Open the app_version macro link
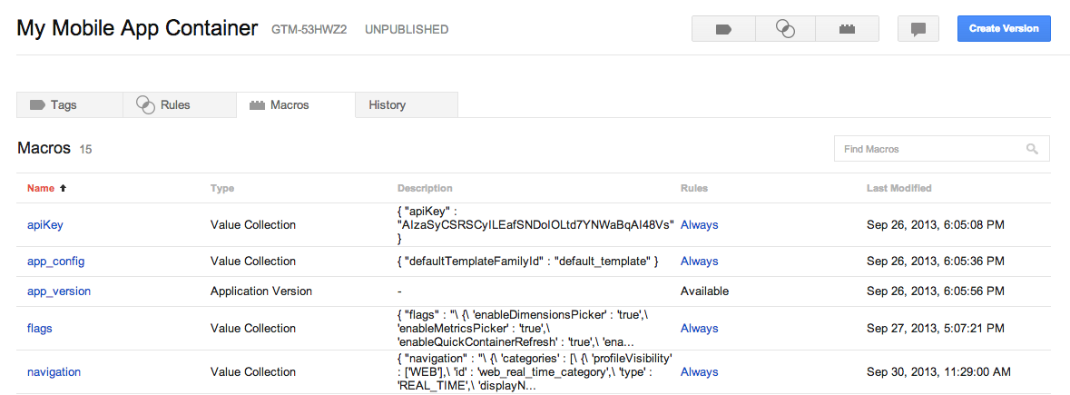This screenshot has width=1070, height=395. 59,291
